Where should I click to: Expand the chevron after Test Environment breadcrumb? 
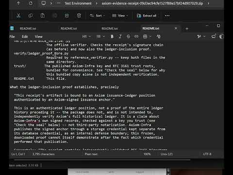pos(97,3)
